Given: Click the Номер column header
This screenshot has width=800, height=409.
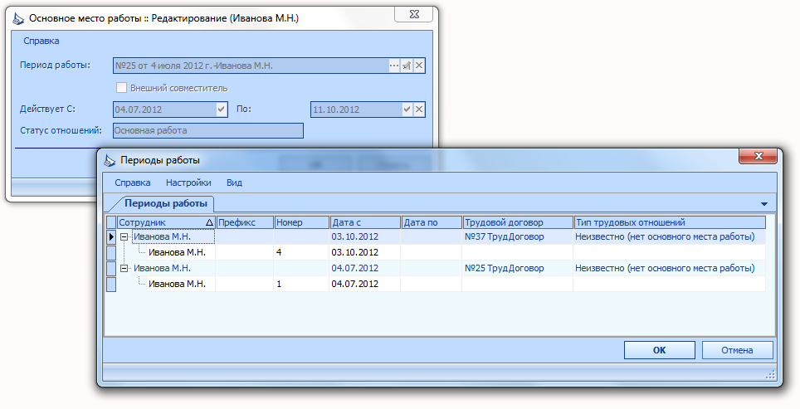Looking at the screenshot, I should [302, 222].
